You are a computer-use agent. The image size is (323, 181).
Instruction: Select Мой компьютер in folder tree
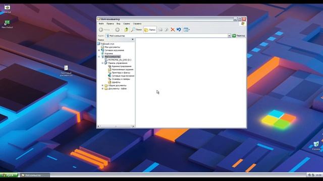coord(112,57)
